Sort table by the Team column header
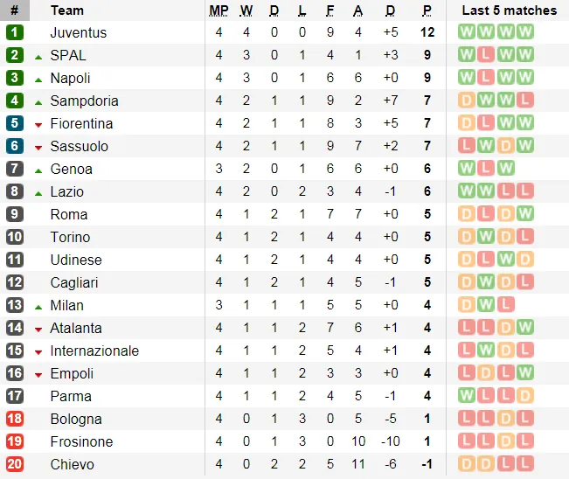The width and height of the screenshot is (569, 479). (67, 10)
